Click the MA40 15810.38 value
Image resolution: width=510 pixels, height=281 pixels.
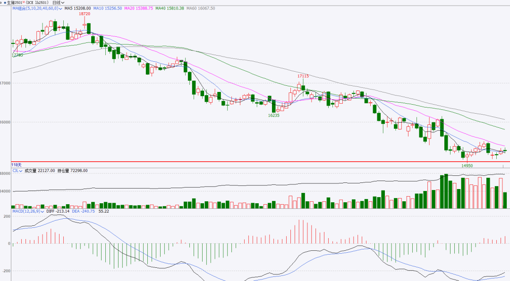(x=170, y=8)
